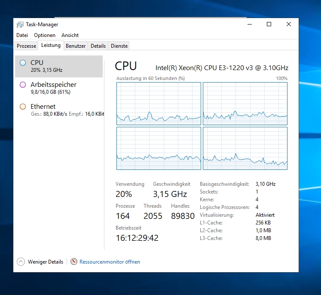Image resolution: width=321 pixels, height=295 pixels.
Task: Select Arbeitsspeicher in the sidebar
Action: 59,88
